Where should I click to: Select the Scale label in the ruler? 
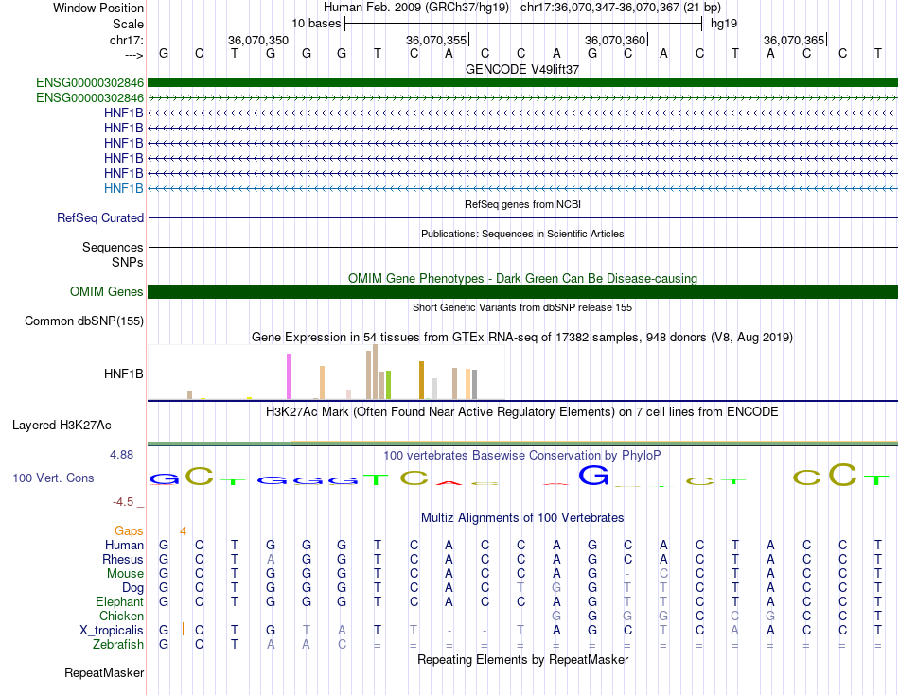[128, 24]
